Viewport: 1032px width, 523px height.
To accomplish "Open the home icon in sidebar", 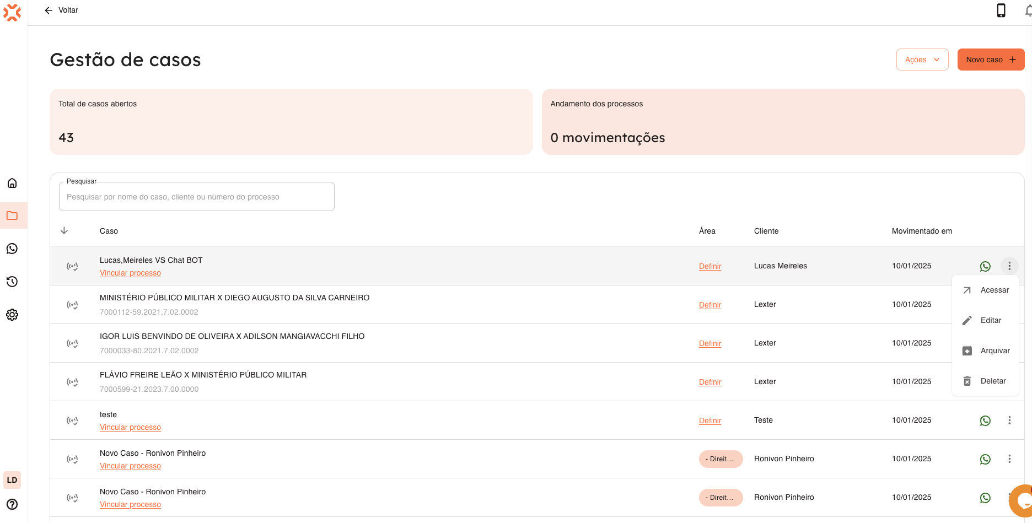I will [12, 183].
